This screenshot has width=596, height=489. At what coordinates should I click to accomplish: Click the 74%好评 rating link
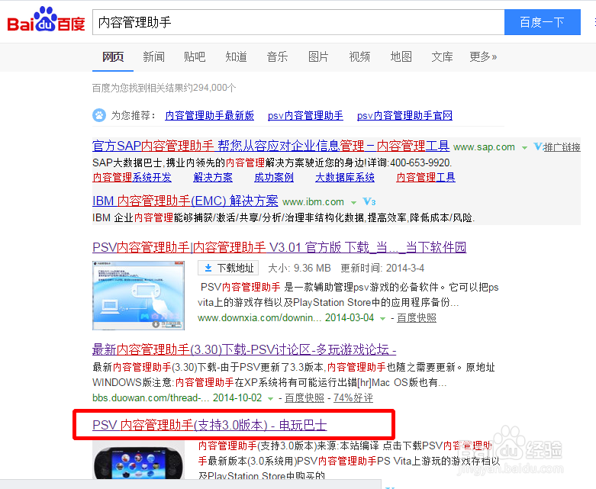(353, 398)
